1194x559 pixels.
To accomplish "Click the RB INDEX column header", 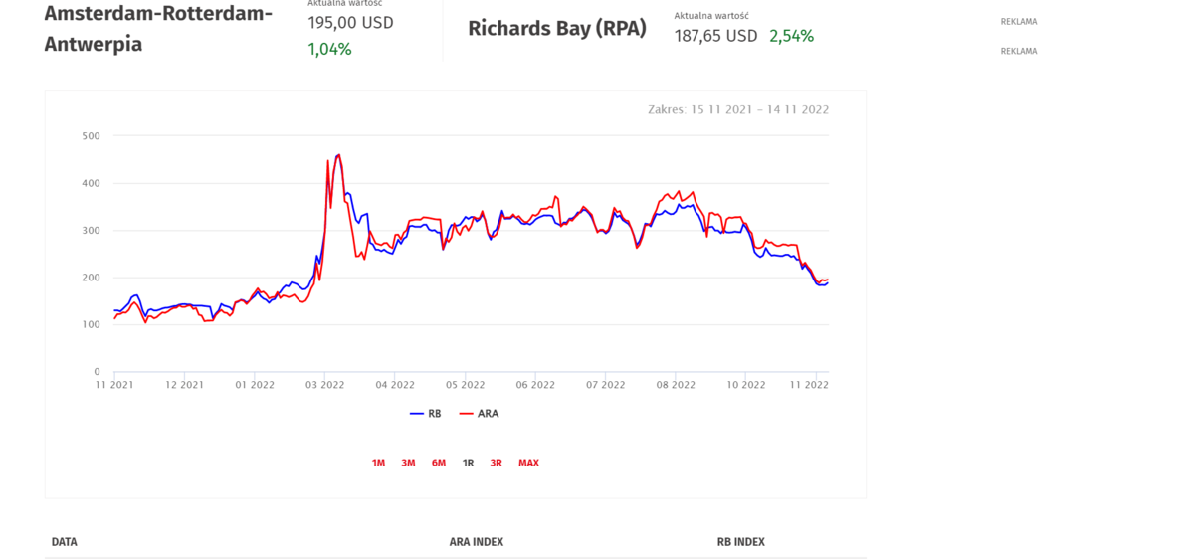I will (740, 542).
